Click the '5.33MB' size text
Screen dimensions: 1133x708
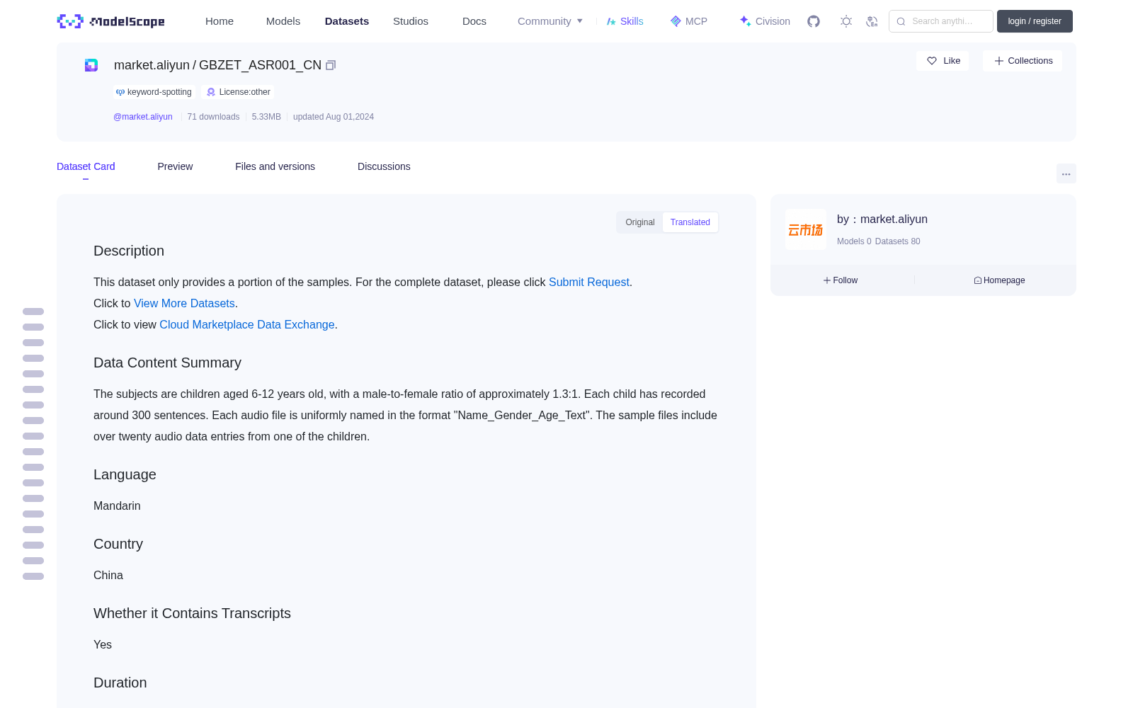pyautogui.click(x=266, y=117)
